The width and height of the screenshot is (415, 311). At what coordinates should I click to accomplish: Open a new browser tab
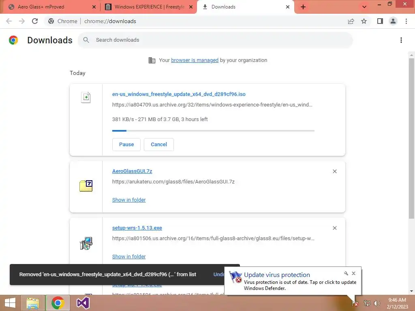(x=303, y=7)
